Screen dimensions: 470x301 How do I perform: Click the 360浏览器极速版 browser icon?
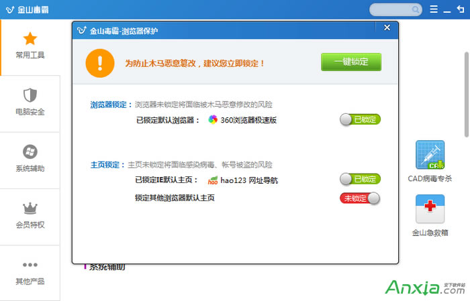pos(213,120)
